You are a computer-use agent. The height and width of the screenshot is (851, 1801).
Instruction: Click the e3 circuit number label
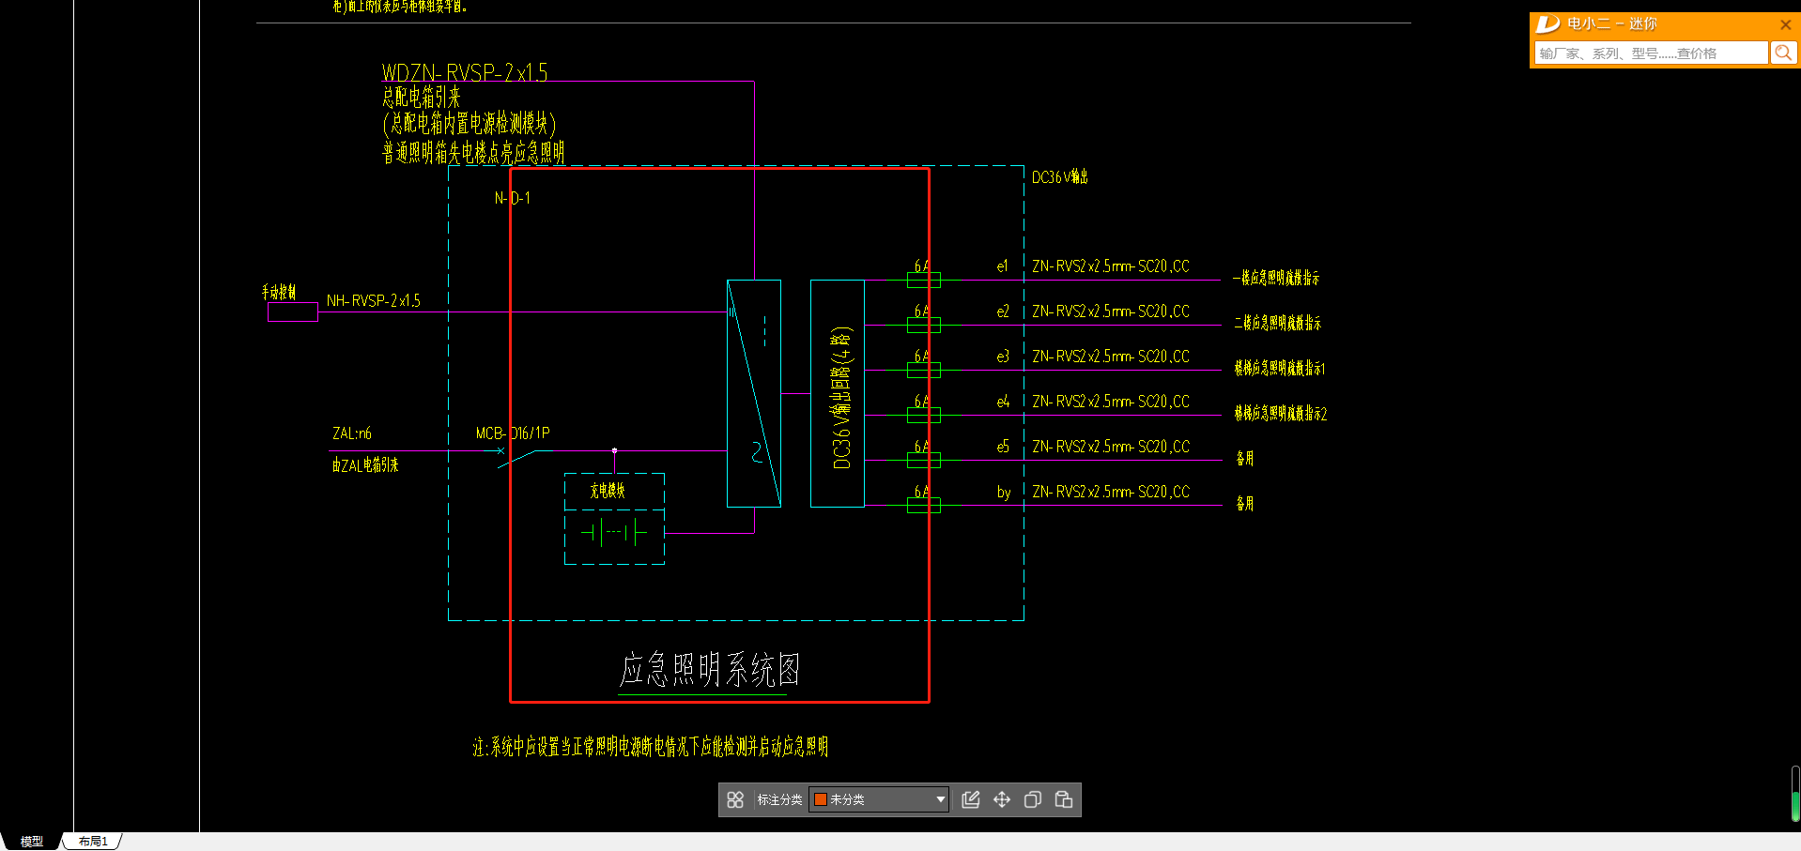(1003, 357)
